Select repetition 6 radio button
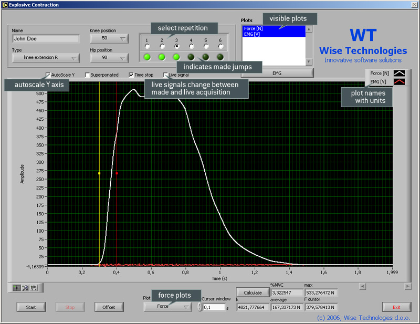The image size is (420, 324). (220, 46)
